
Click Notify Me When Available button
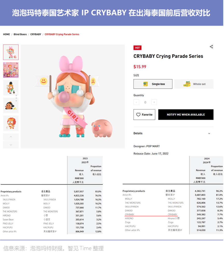point(186,115)
